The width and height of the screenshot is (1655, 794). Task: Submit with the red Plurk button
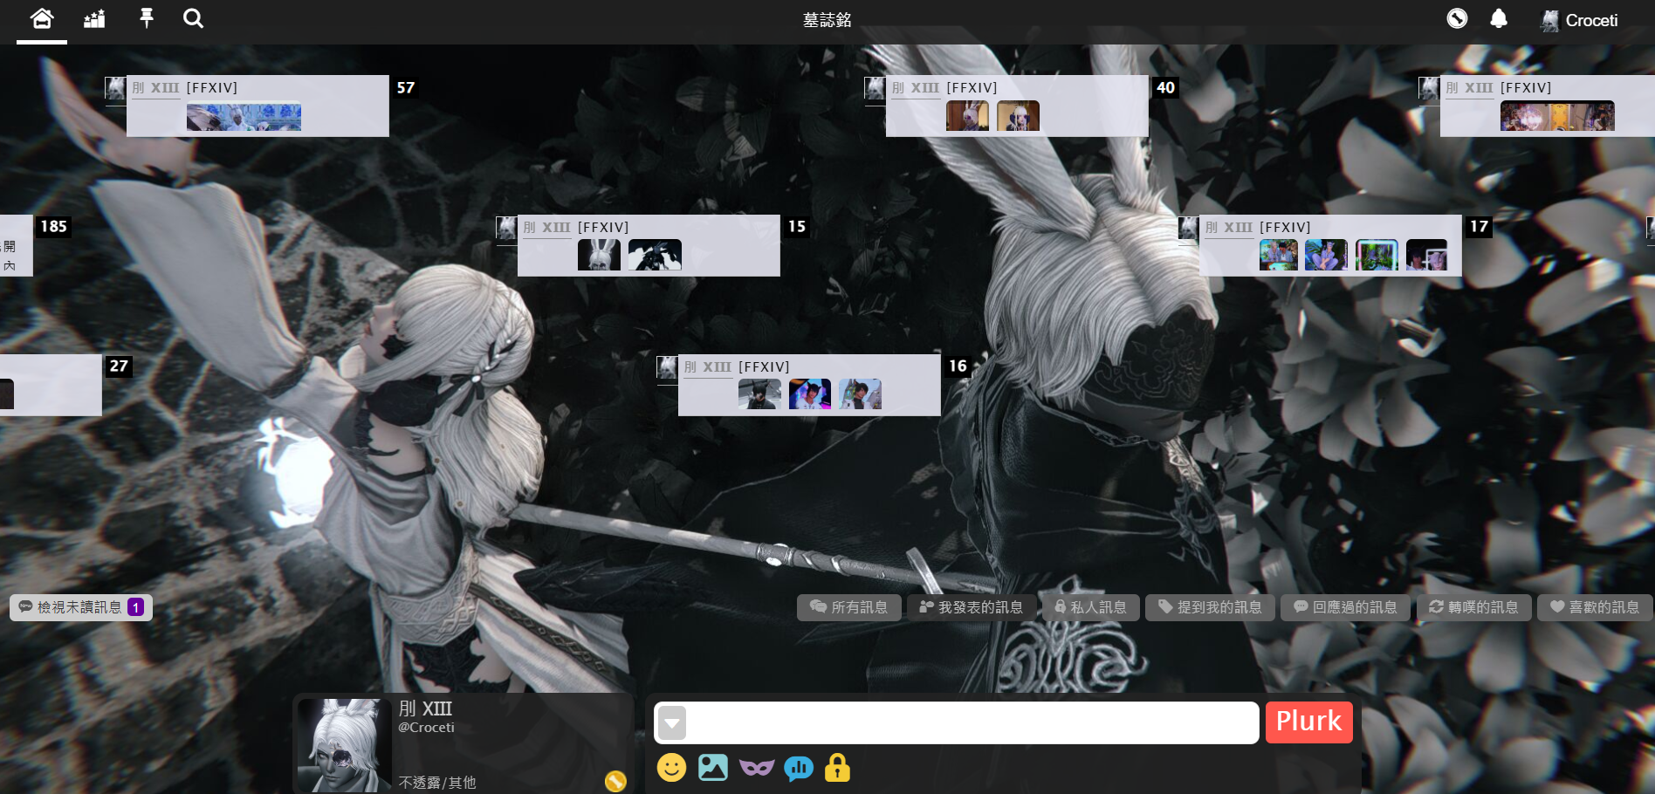[x=1308, y=722]
